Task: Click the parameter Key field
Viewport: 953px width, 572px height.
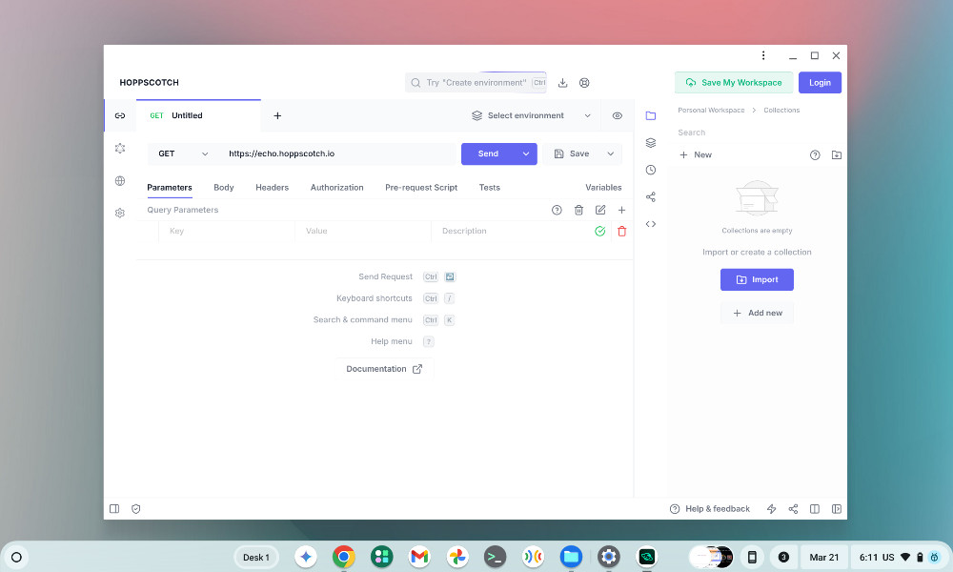Action: pos(227,231)
